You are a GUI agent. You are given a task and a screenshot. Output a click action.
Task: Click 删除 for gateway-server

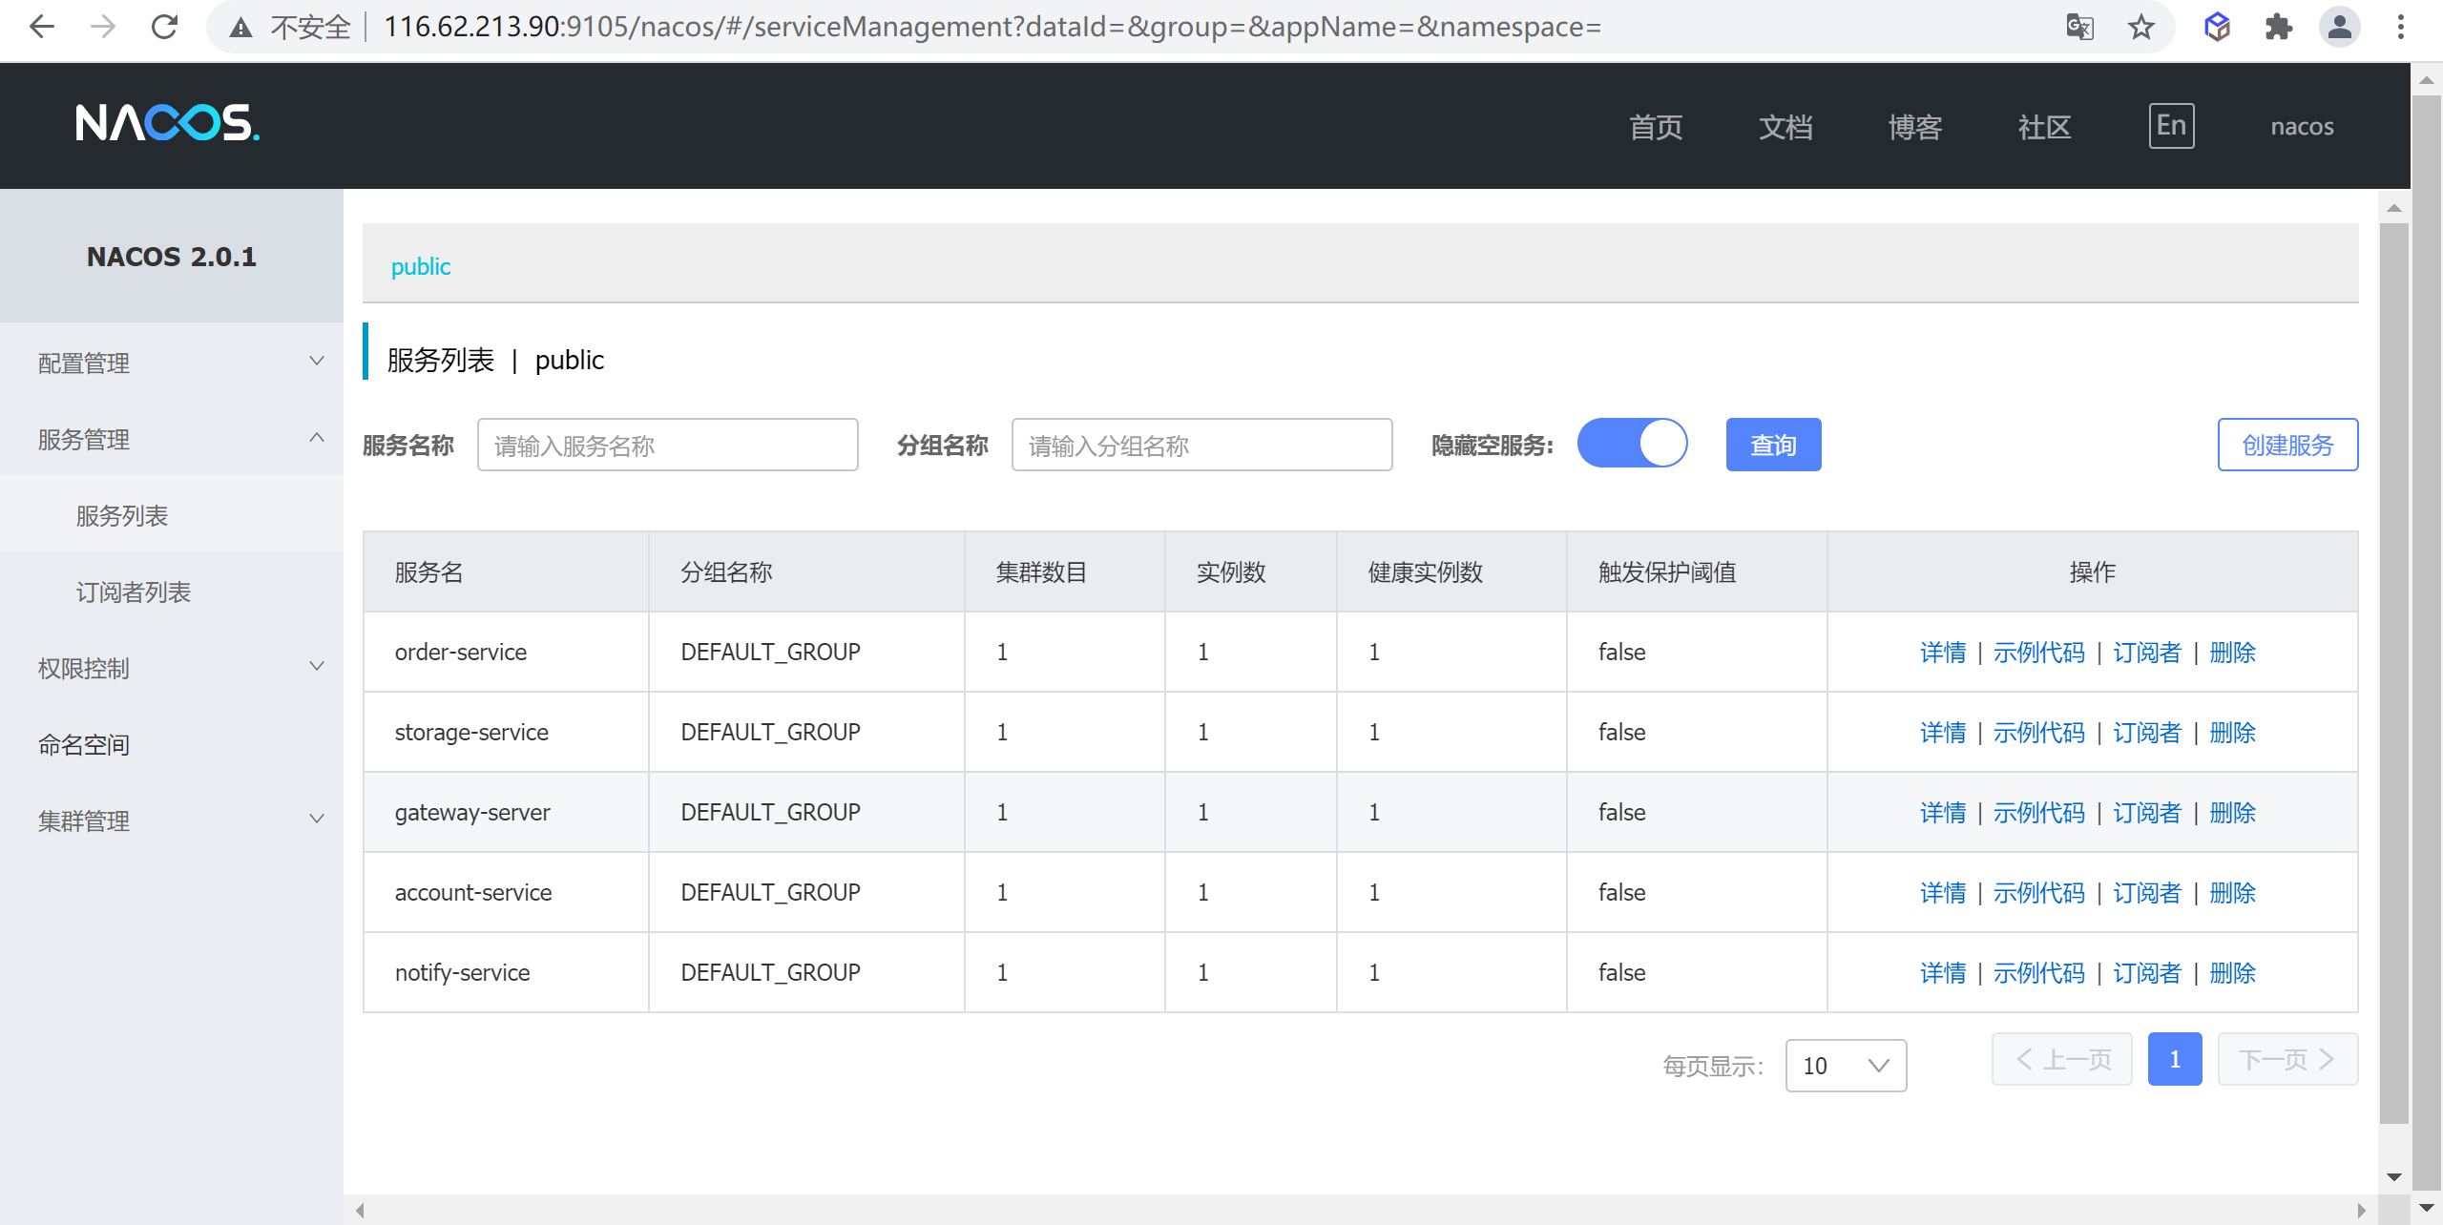(x=2232, y=813)
